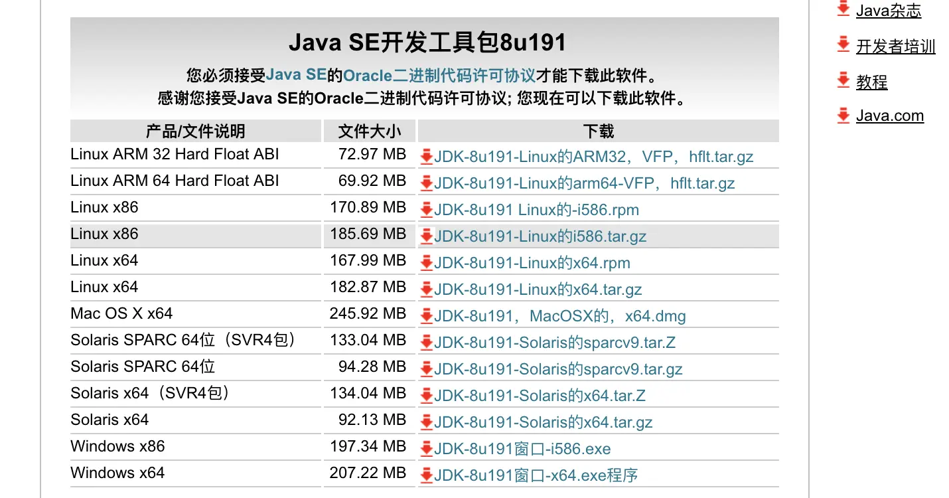Download JDK-8u191 Linux x64.tar.gz
Screen dimensions: 949x498
coord(538,290)
